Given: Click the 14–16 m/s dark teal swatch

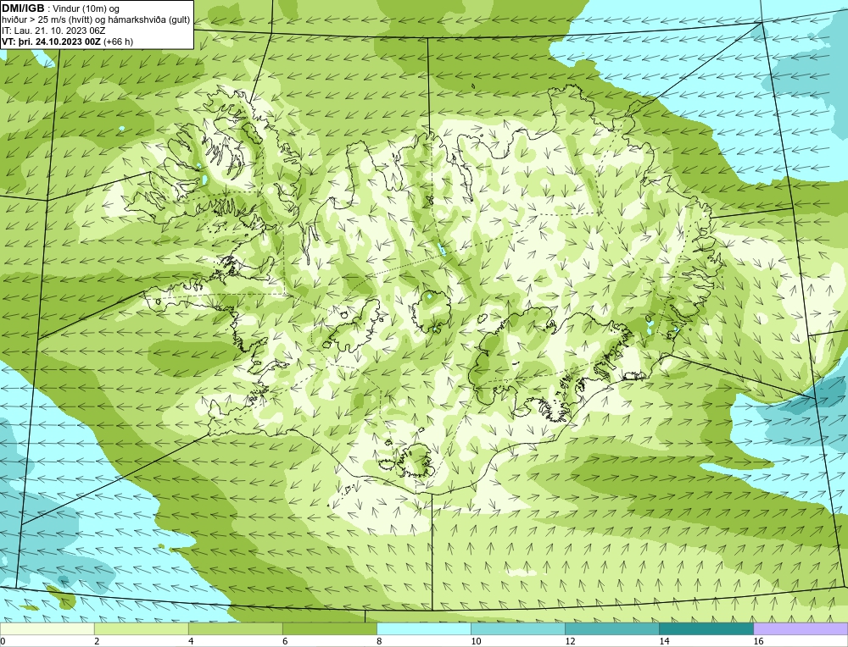Looking at the screenshot, I should click(x=706, y=628).
